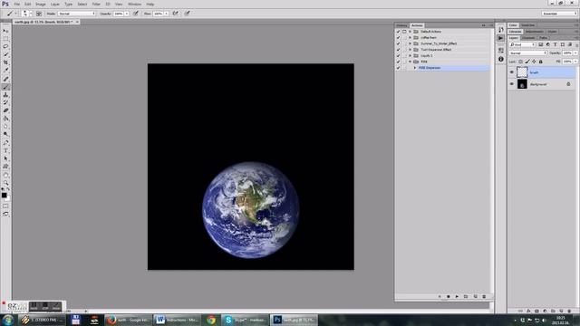Switch to the Channels tab
The height and width of the screenshot is (326, 580).
point(528,38)
